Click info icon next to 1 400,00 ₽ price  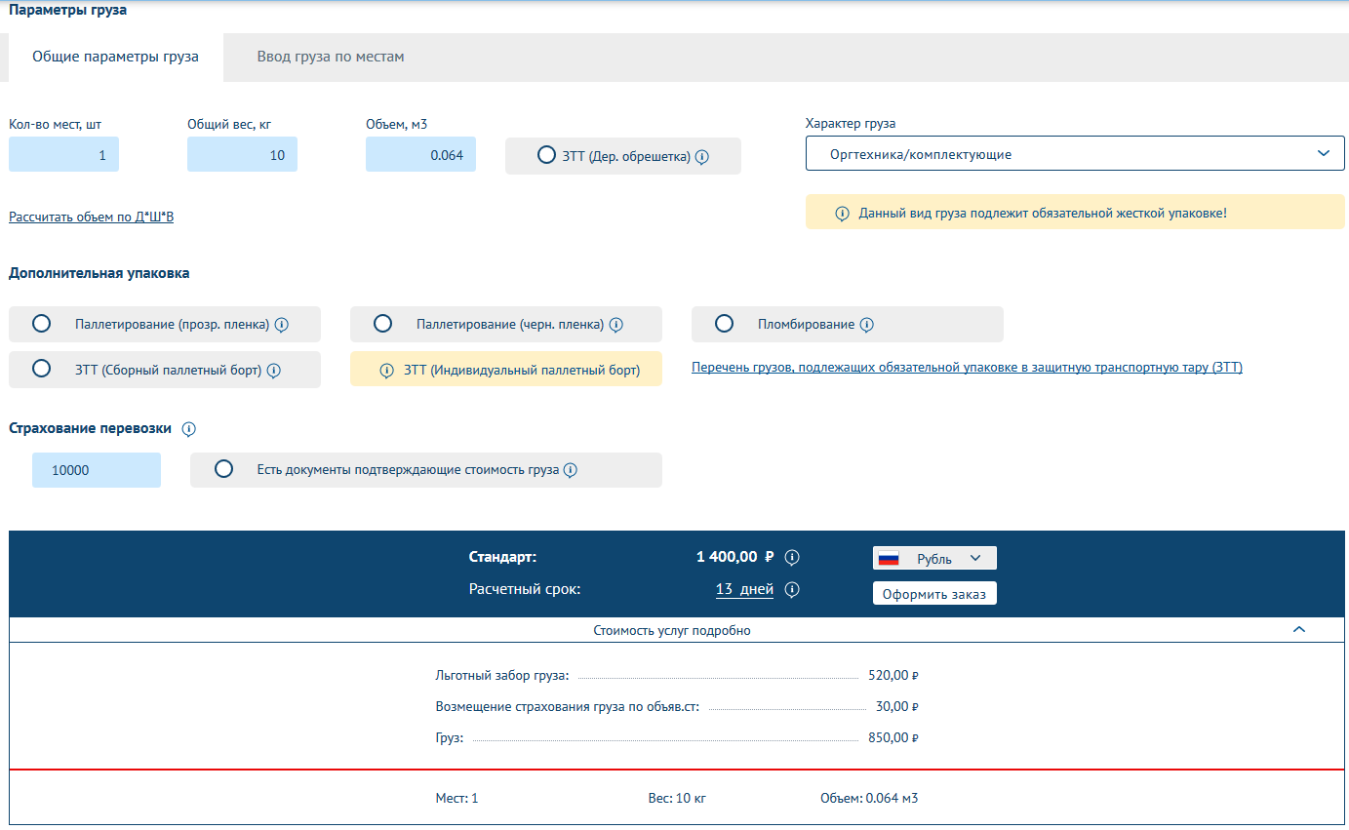(792, 558)
